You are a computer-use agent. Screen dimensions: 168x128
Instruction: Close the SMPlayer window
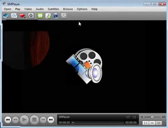(x=162, y=4)
